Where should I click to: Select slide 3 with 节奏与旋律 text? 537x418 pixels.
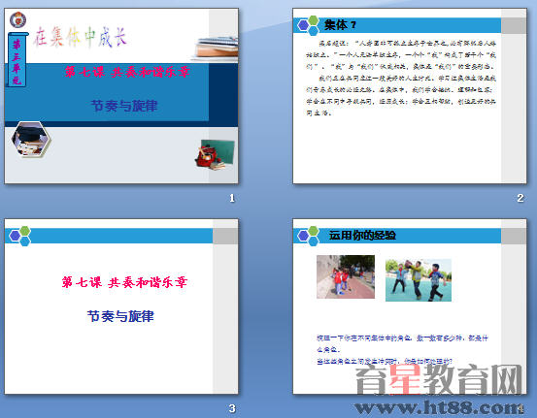coord(121,306)
